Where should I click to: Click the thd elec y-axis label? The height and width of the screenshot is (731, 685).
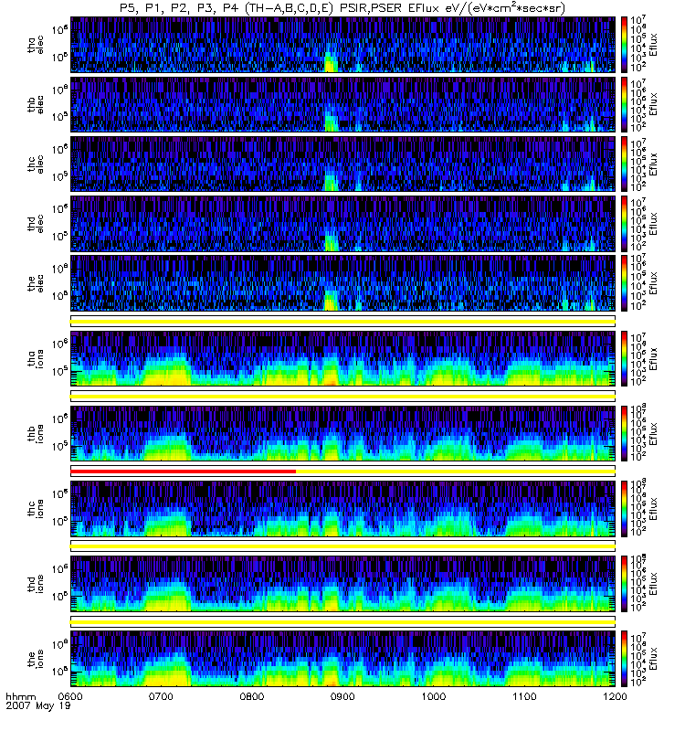pos(42,223)
